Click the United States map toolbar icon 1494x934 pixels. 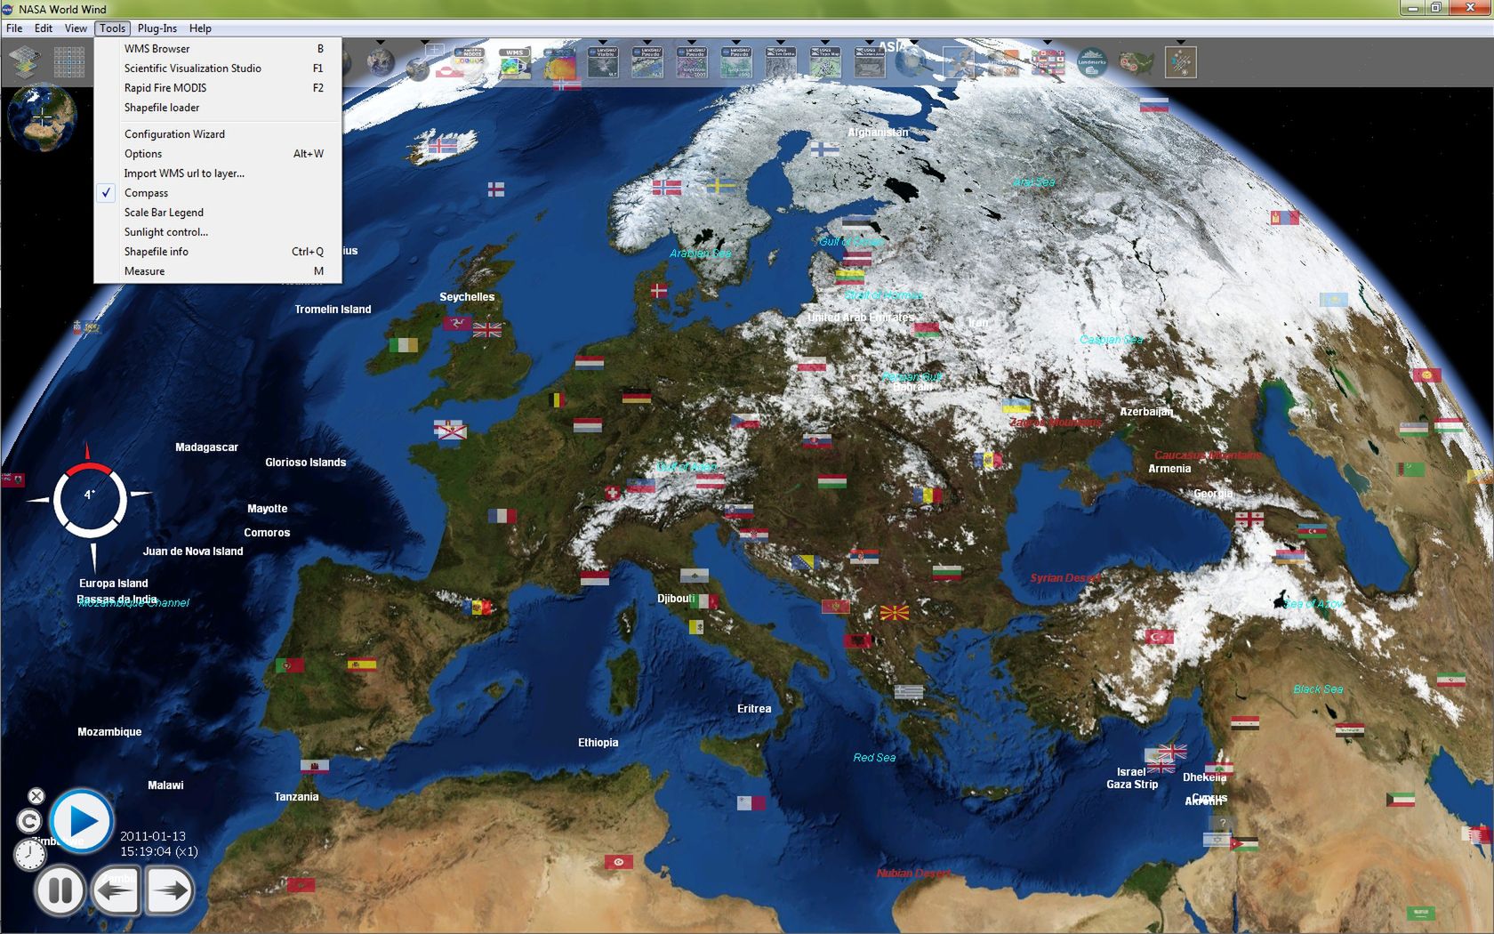1137,62
